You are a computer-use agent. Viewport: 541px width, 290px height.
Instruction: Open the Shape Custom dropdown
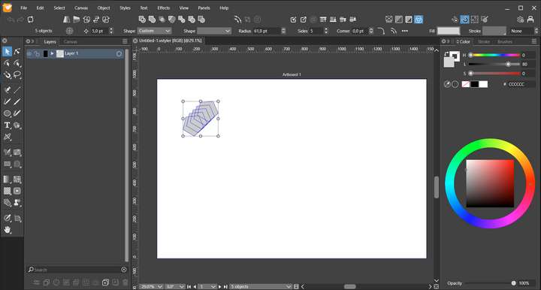click(x=154, y=31)
